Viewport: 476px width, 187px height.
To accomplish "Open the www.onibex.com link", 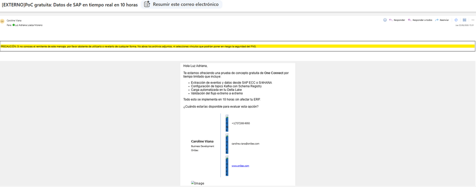I will pyautogui.click(x=240, y=166).
